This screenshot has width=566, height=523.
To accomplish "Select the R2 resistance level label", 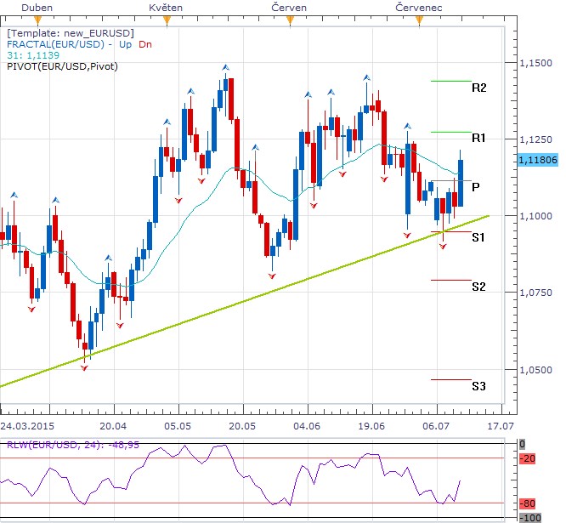I will pos(478,88).
